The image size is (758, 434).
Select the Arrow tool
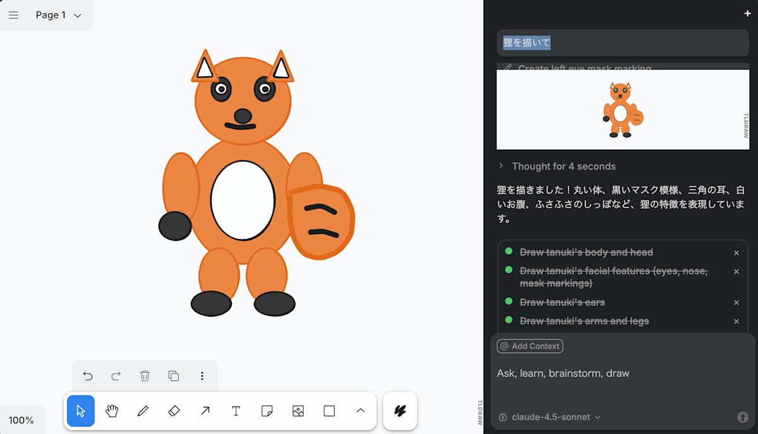click(205, 411)
